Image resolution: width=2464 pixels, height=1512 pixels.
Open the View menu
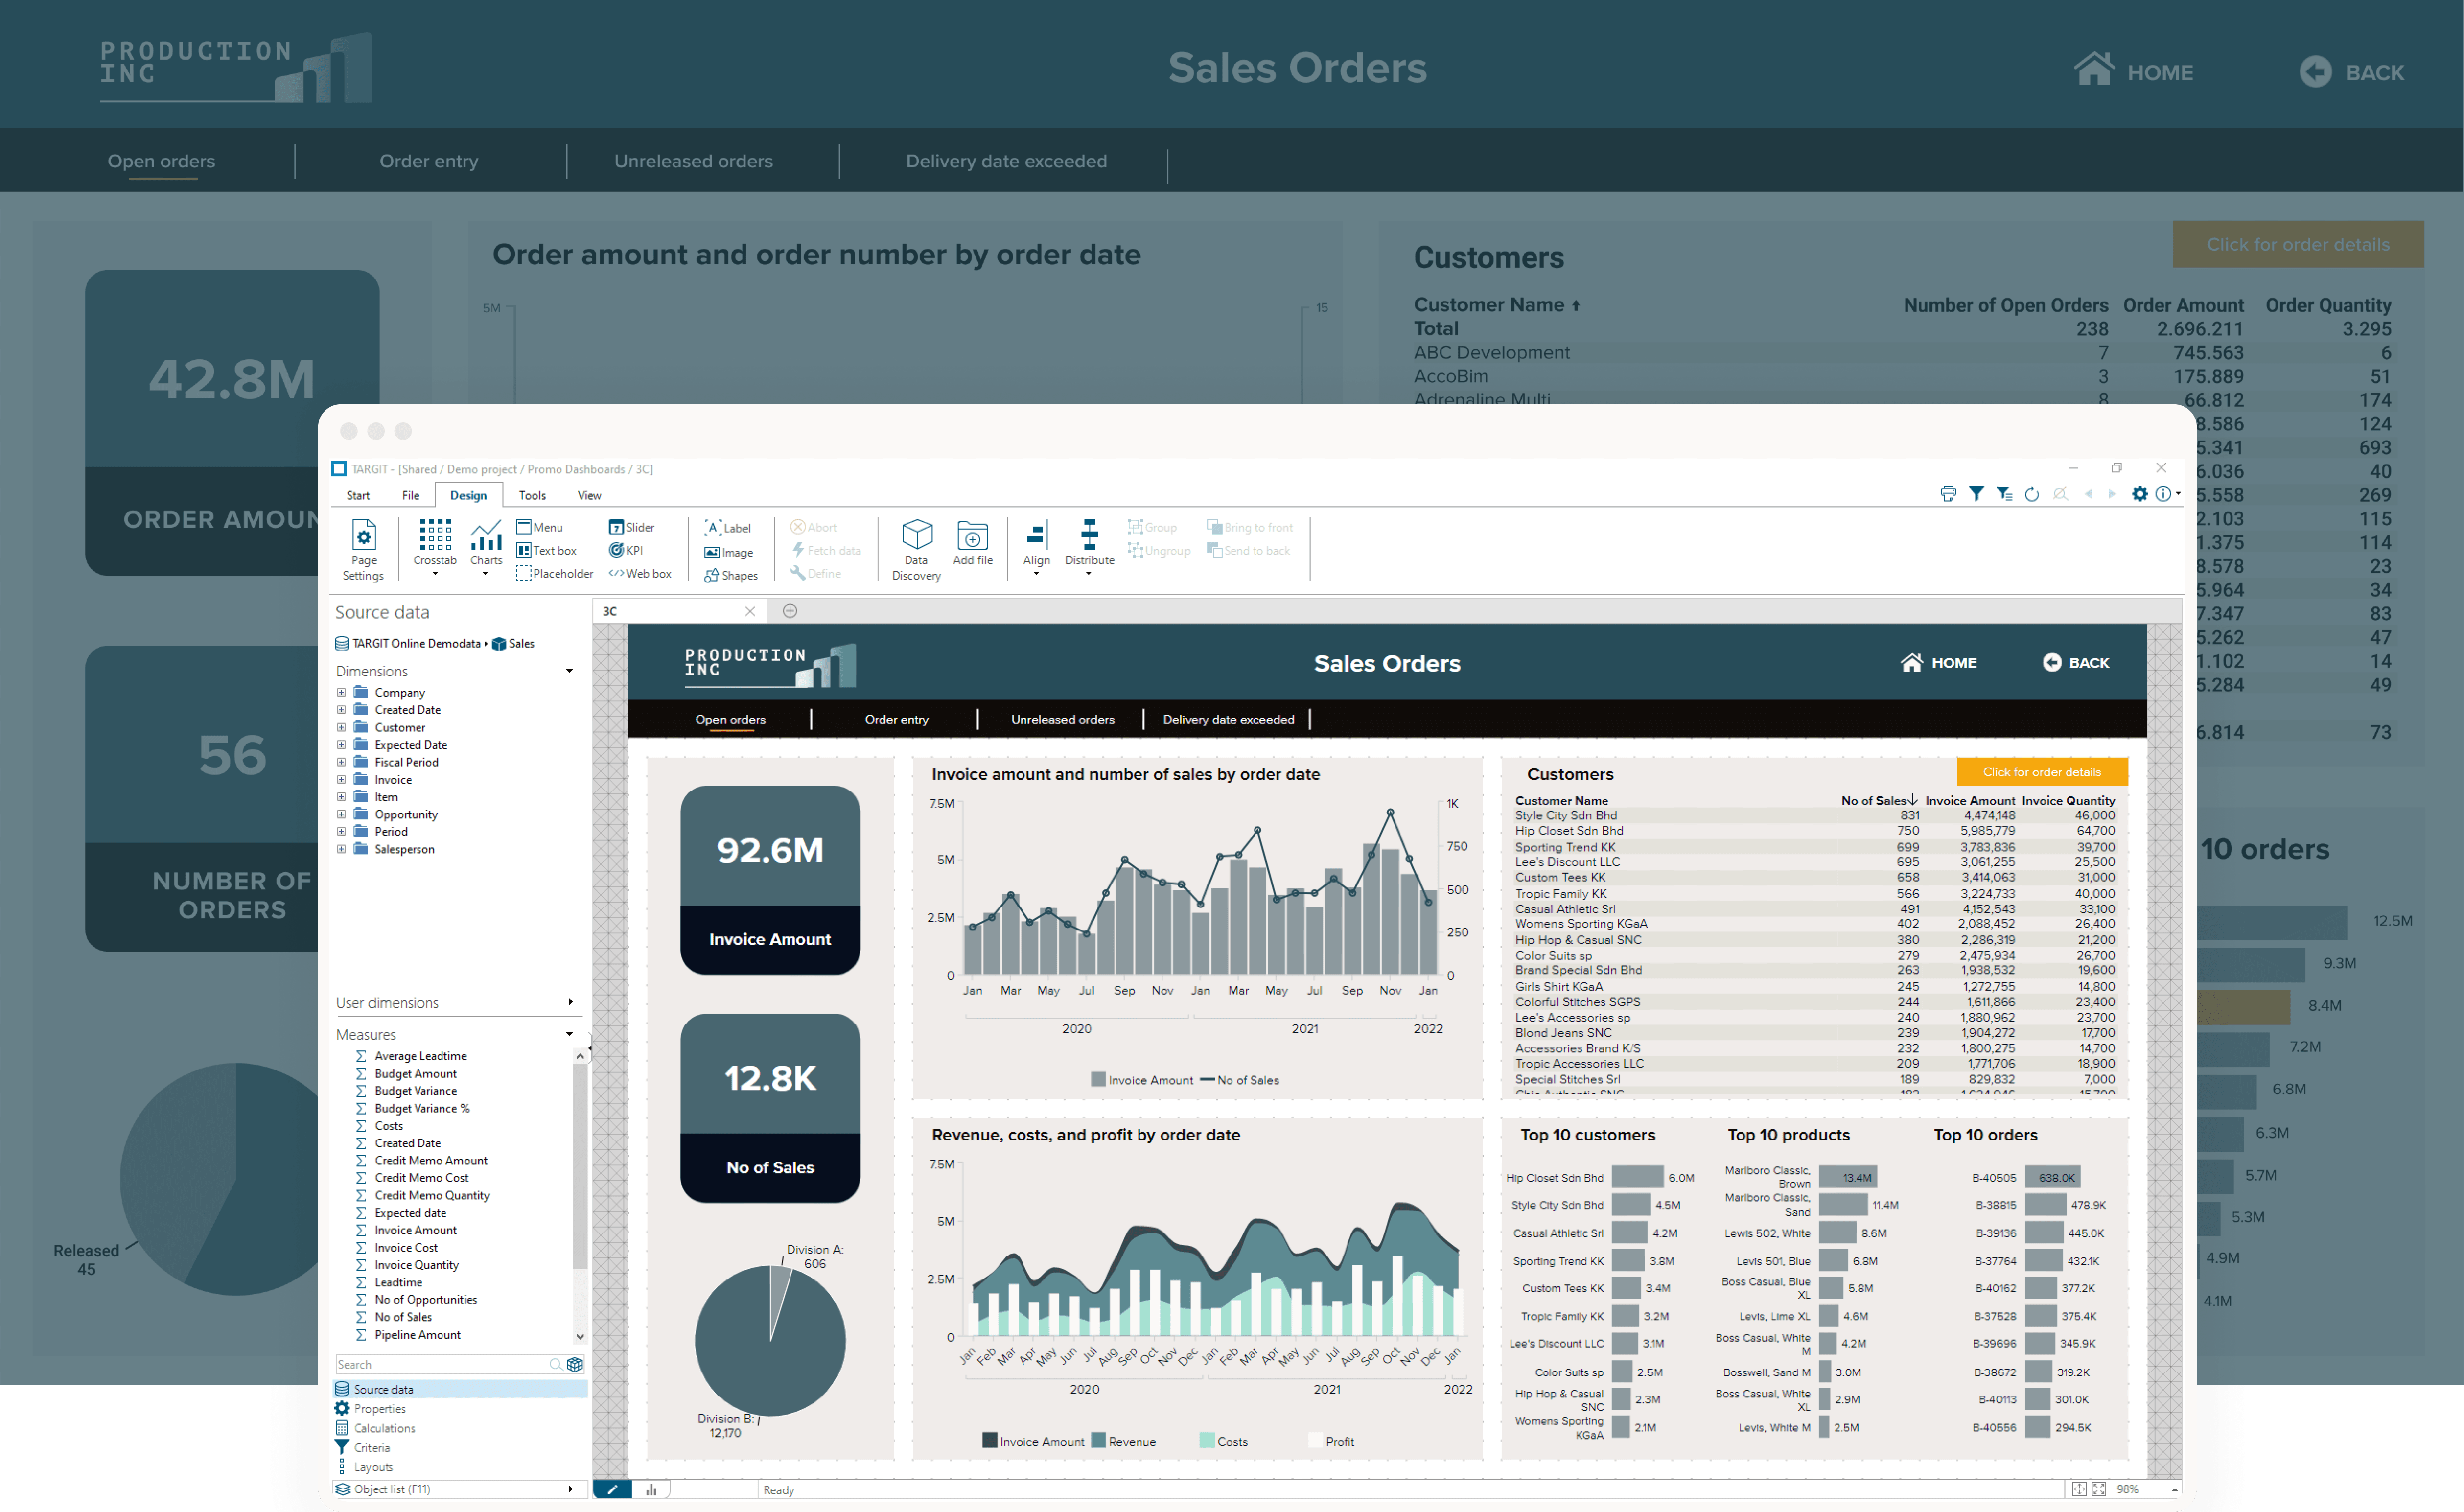pyautogui.click(x=589, y=495)
